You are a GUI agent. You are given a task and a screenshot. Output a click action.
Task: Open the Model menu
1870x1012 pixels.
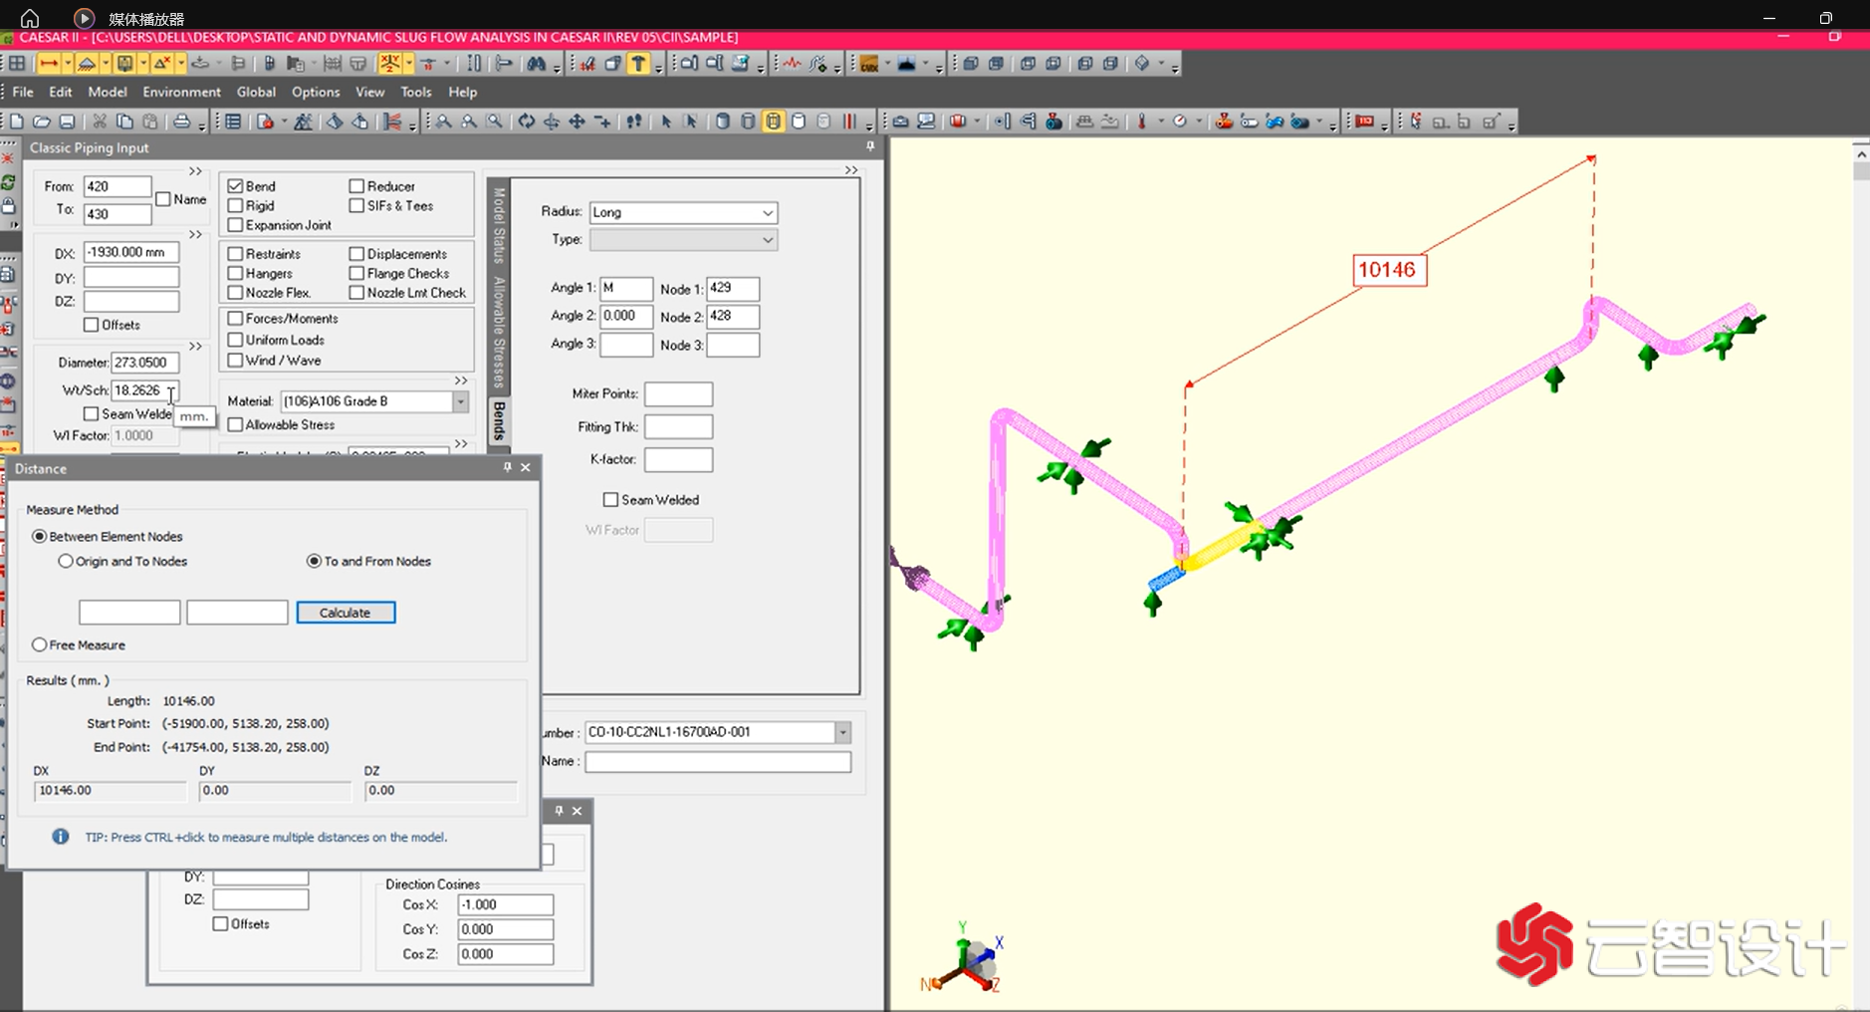[x=108, y=92]
